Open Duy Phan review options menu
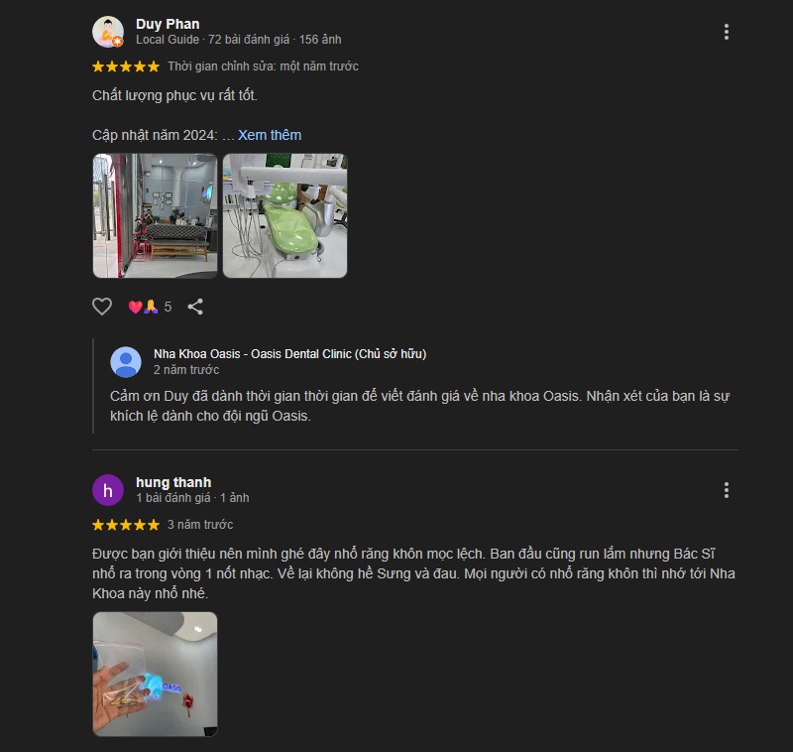This screenshot has width=793, height=752. pyautogui.click(x=727, y=32)
